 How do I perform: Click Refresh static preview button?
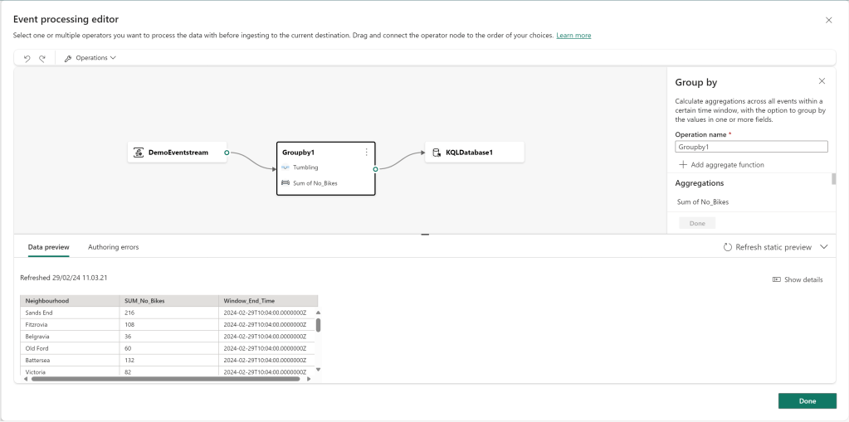tap(767, 247)
